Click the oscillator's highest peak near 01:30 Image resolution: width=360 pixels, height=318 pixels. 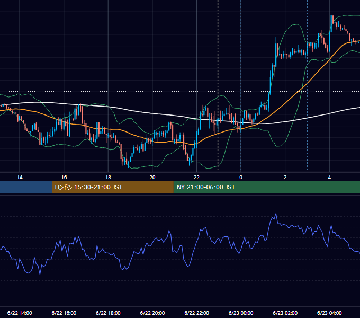click(276, 214)
